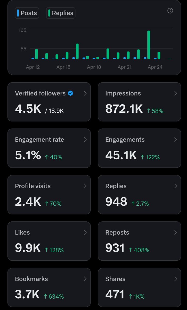Click the Profile visits card chevron
187x310 pixels.
(x=85, y=186)
